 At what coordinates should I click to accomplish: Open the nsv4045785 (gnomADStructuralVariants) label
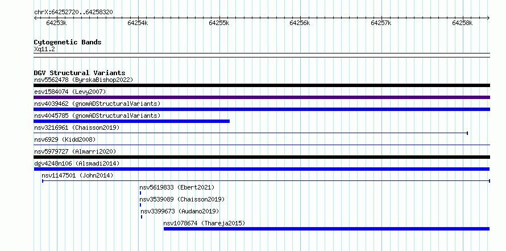click(x=97, y=116)
